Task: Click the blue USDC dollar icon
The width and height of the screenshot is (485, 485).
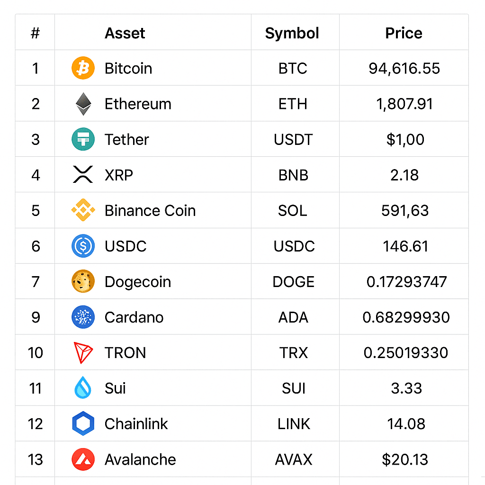Action: point(83,246)
